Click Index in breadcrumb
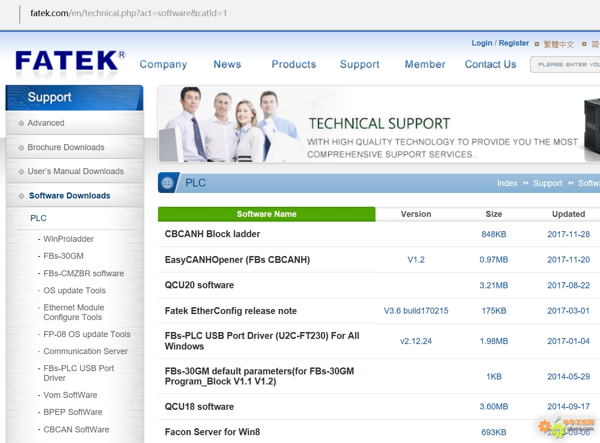Viewport: 600px width, 443px height. [507, 183]
